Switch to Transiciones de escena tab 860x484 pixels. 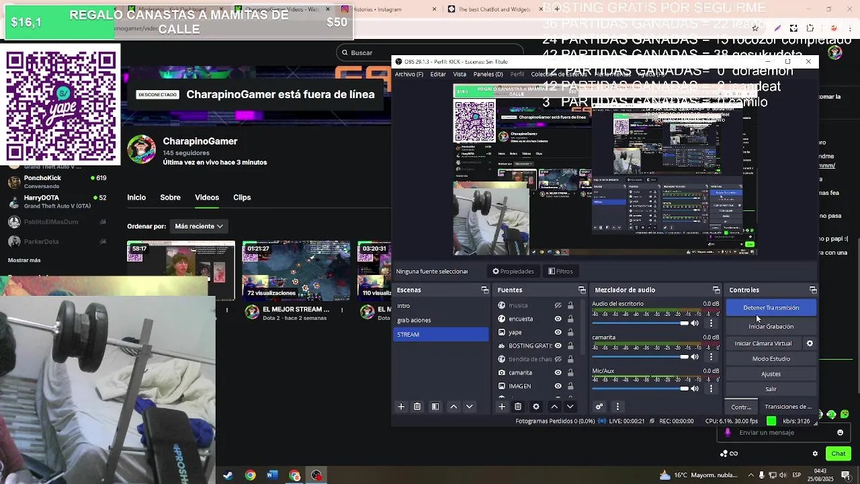[788, 407]
